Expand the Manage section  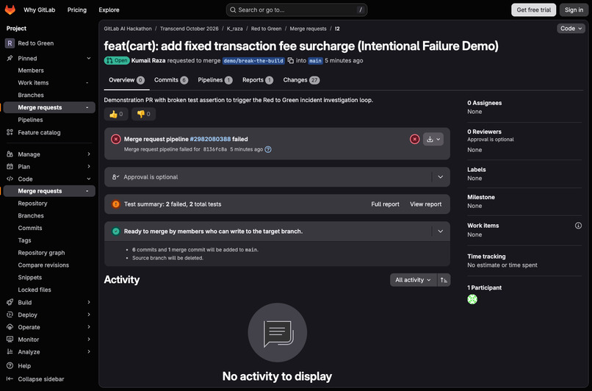[89, 154]
